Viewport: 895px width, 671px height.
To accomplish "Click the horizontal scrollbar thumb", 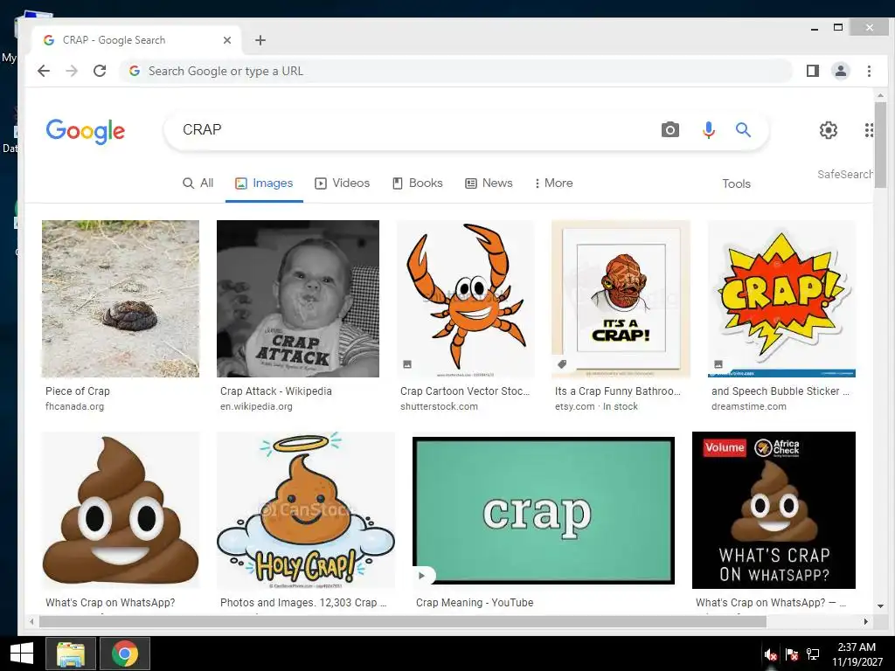I will (x=402, y=621).
